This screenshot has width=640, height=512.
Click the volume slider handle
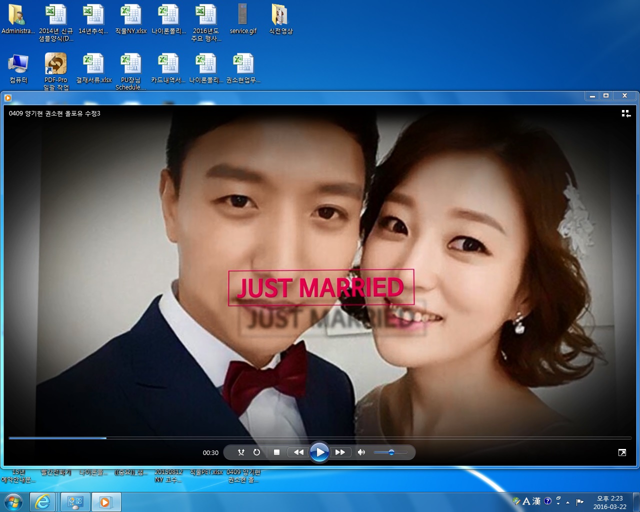point(391,452)
